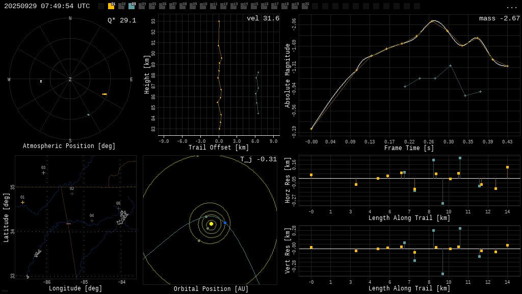Viewport: 522px width, 294px height.
Task: Select station 02 cross marker on map
Action: (x=72, y=193)
